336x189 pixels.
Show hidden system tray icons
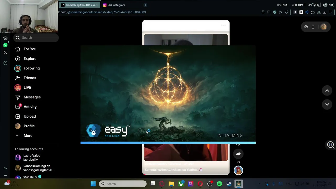coord(259,184)
